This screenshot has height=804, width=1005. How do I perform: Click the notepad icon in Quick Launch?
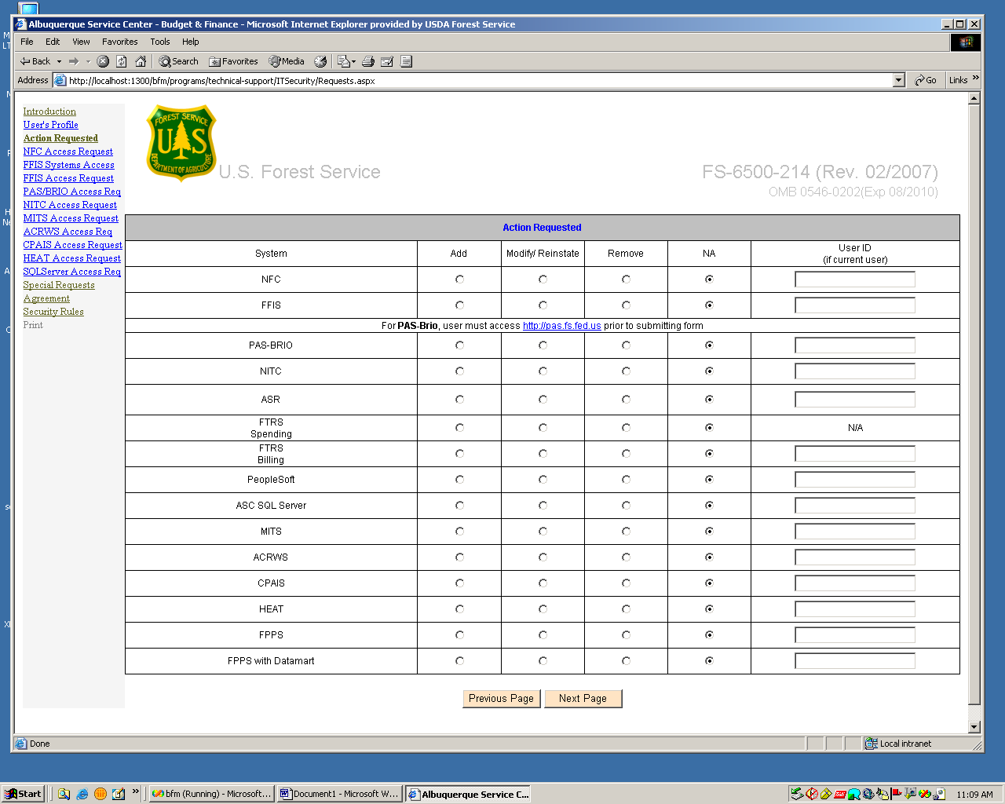click(x=119, y=794)
